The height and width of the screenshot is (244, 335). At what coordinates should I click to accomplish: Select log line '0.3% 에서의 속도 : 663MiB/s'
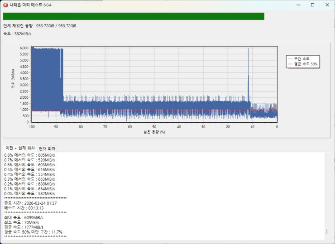click(x=29, y=179)
